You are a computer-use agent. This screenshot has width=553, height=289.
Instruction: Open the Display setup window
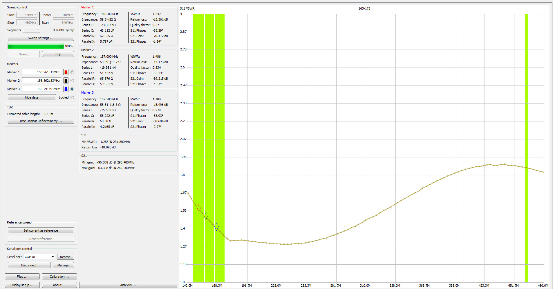coord(22,285)
